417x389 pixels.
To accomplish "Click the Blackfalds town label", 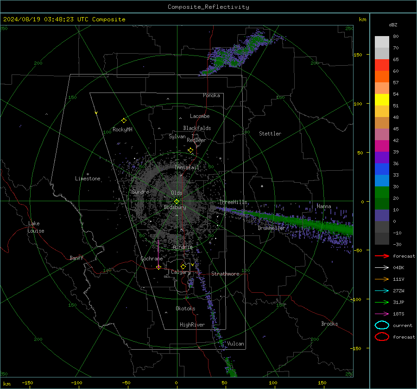I will pos(197,128).
